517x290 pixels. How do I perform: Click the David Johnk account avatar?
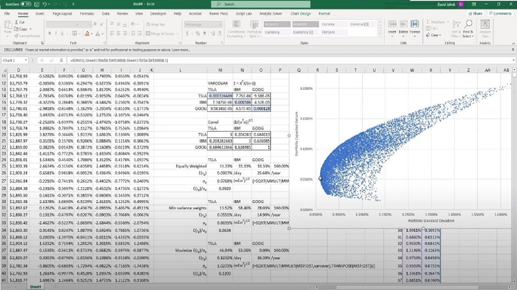coord(461,4)
